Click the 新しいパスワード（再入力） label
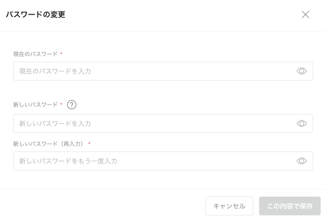This screenshot has height=220, width=325. pos(49,144)
